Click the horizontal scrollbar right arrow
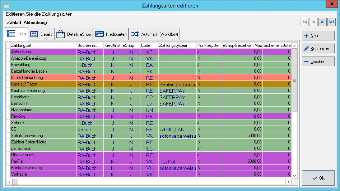Screen dimensions: 340x191 click(x=288, y=182)
